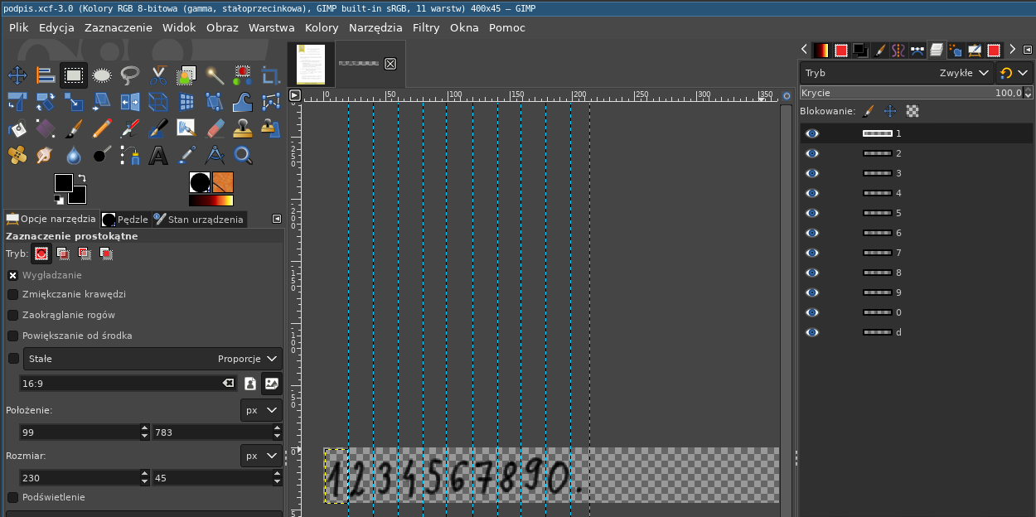Open the Położenie px unit dropdown
1036x517 pixels.
[261, 410]
